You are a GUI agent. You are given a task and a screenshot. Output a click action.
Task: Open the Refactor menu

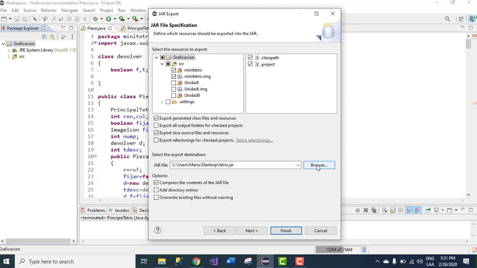49,10
